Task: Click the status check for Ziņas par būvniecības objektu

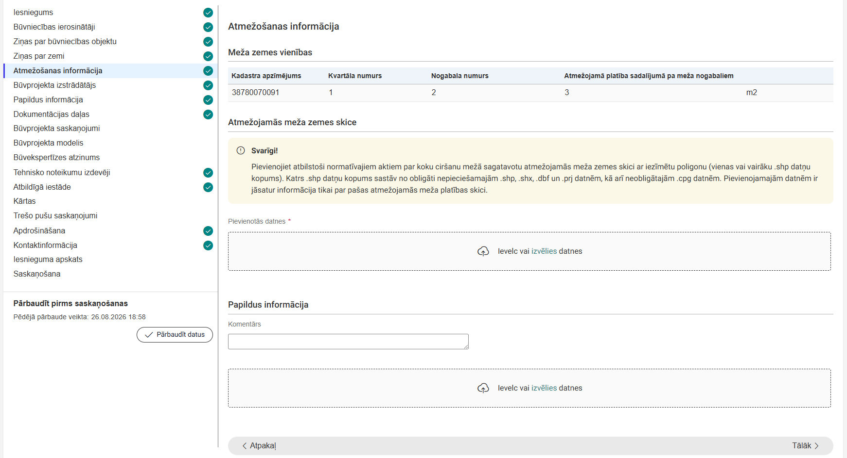Action: [x=208, y=42]
